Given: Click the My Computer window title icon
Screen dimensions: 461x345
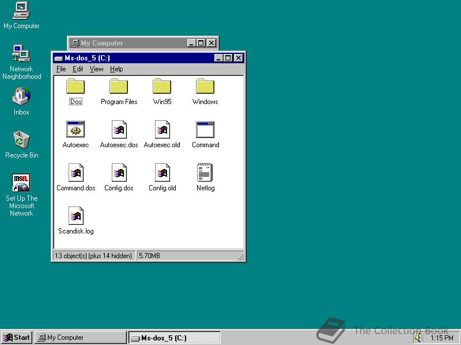Looking at the screenshot, I should [x=75, y=43].
